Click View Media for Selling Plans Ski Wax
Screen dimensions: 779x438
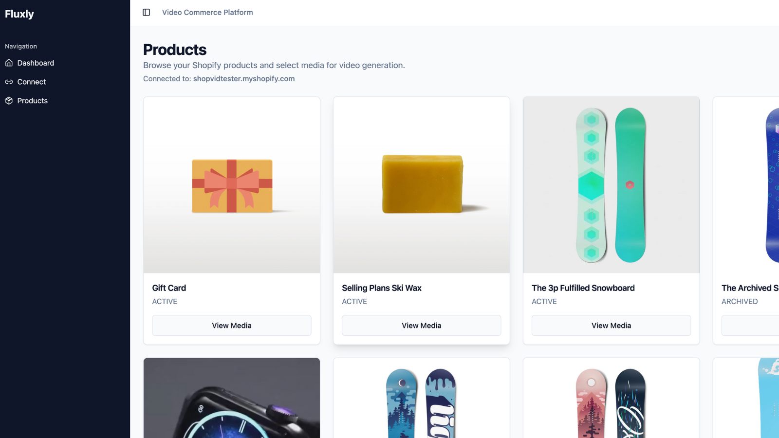pyautogui.click(x=421, y=325)
